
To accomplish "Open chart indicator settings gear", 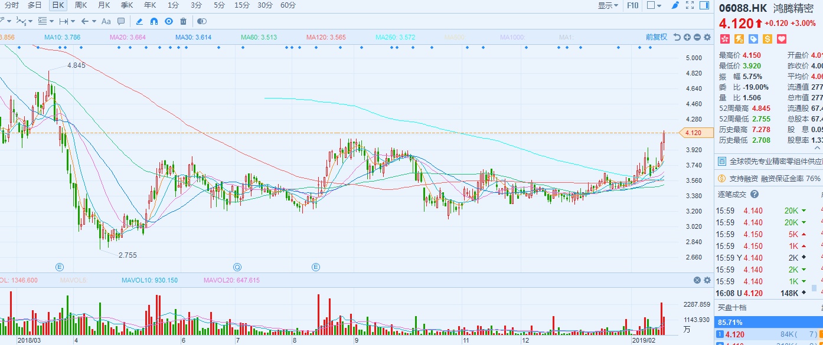I will tap(707, 37).
